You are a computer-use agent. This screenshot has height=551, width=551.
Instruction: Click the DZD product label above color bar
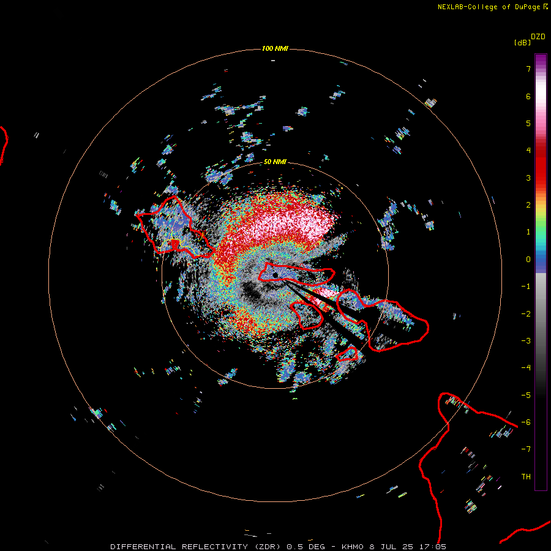538,37
